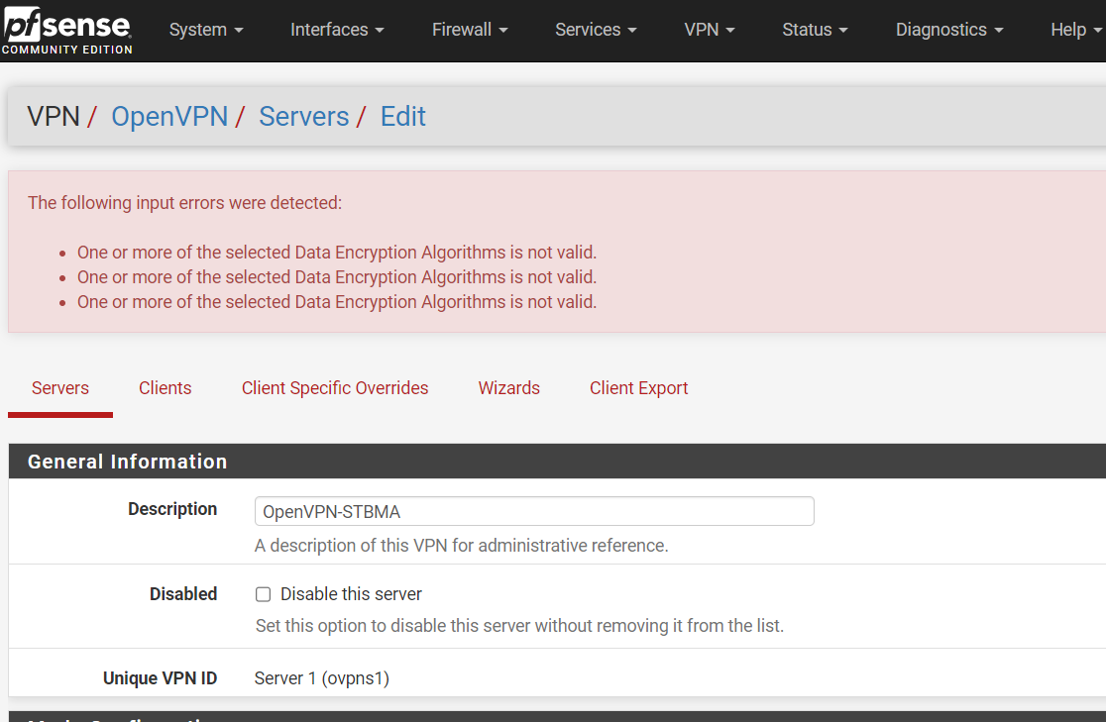Expand the VPN menu in navbar
Screen dimensions: 1106x722
tap(710, 30)
